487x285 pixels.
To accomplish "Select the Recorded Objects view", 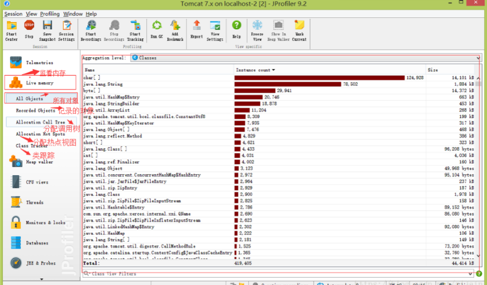I will 36,110.
